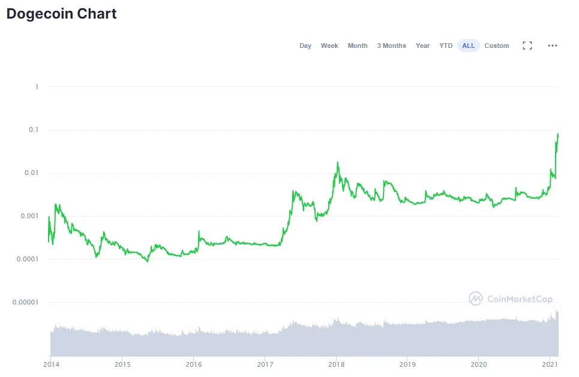579x377 pixels.
Task: Select the Day time range
Action: [x=305, y=46]
